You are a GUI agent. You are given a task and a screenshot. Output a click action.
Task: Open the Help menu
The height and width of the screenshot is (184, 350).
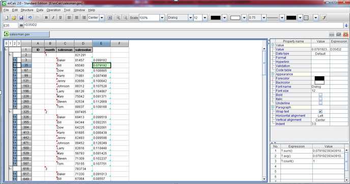click(92, 10)
